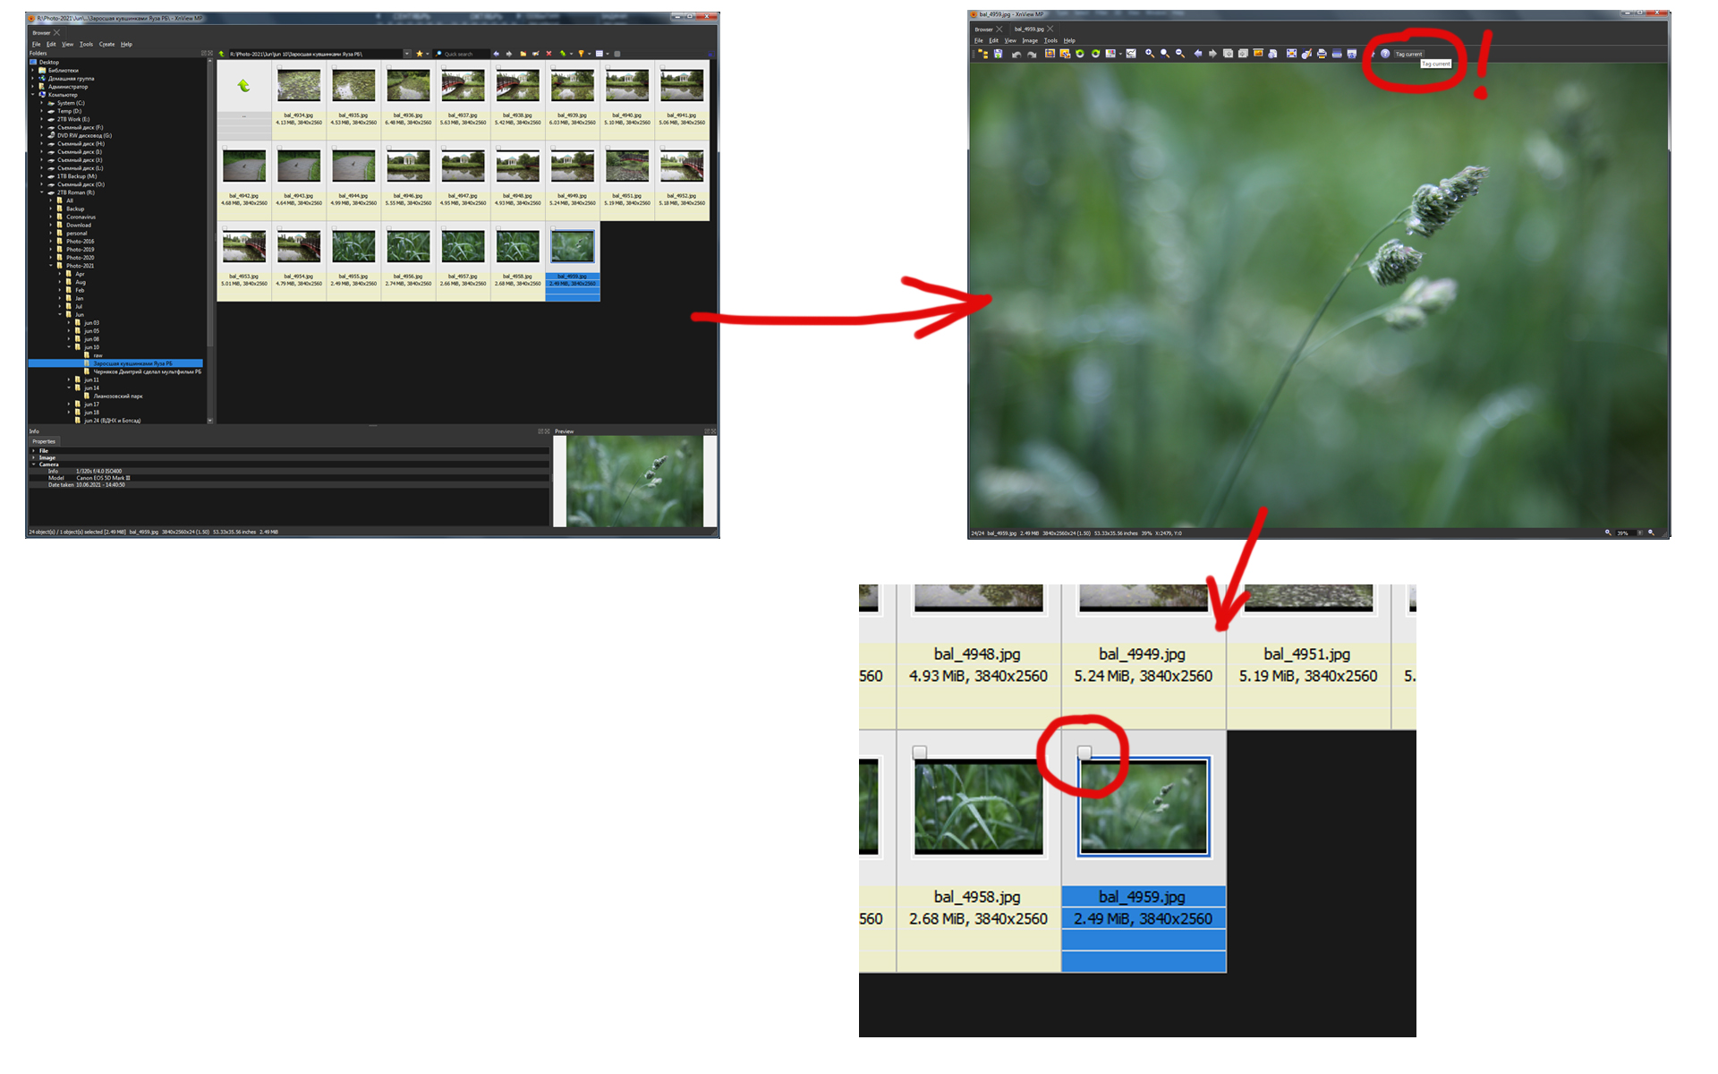Click the Print icon in viewer toolbar
1718x1074 pixels.
coord(1322,54)
